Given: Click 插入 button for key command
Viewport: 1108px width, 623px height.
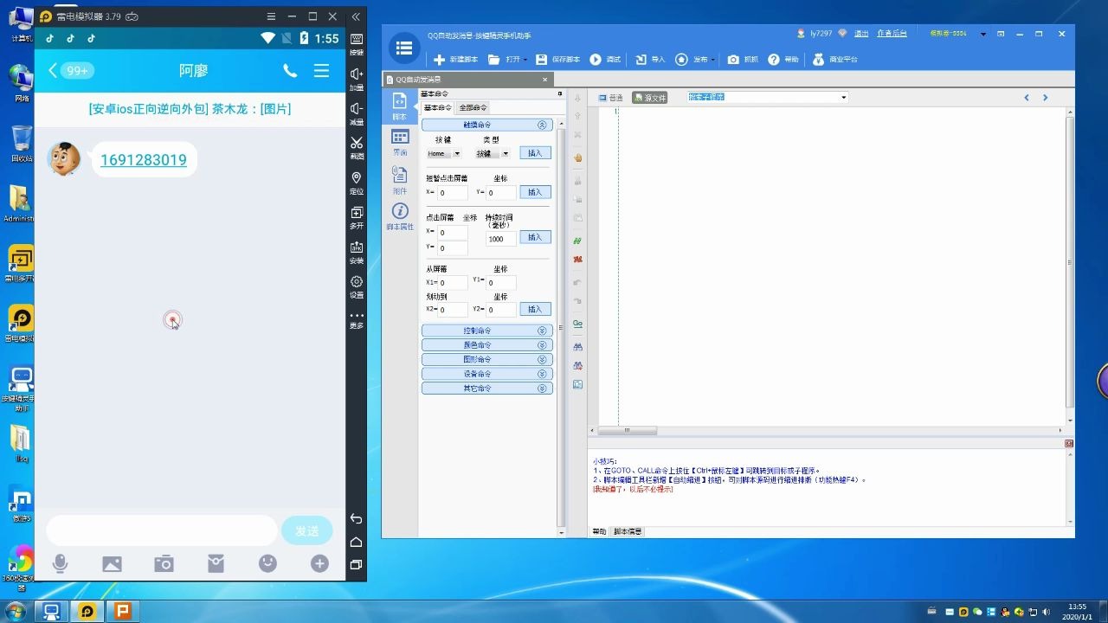Looking at the screenshot, I should (535, 153).
